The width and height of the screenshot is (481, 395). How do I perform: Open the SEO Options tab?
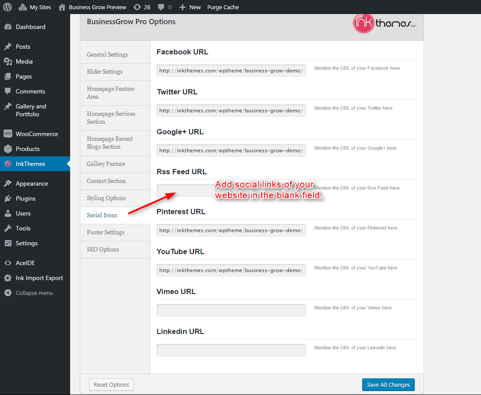115,250
